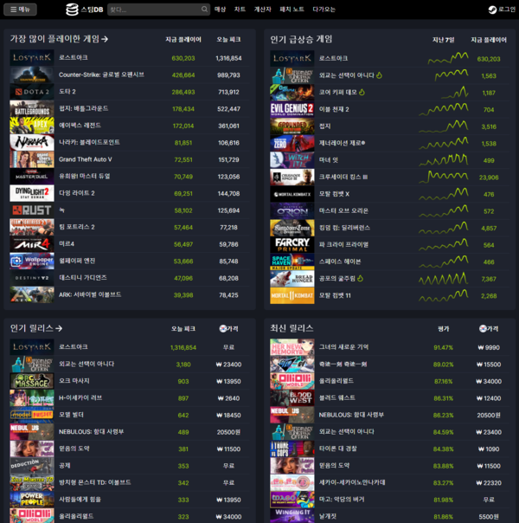
Task: Open the 오크 마사지 release link
Action: coord(74,381)
